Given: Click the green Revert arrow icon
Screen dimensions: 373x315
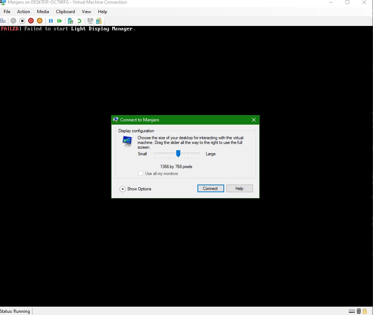Looking at the screenshot, I should click(79, 21).
